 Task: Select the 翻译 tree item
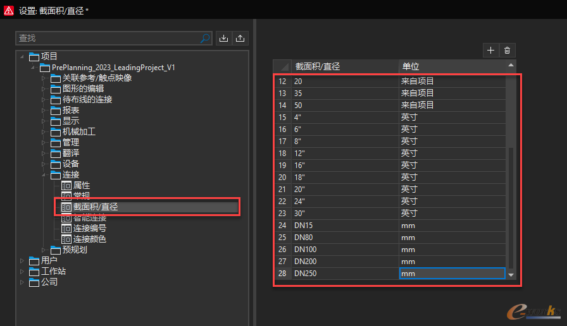coord(71,153)
